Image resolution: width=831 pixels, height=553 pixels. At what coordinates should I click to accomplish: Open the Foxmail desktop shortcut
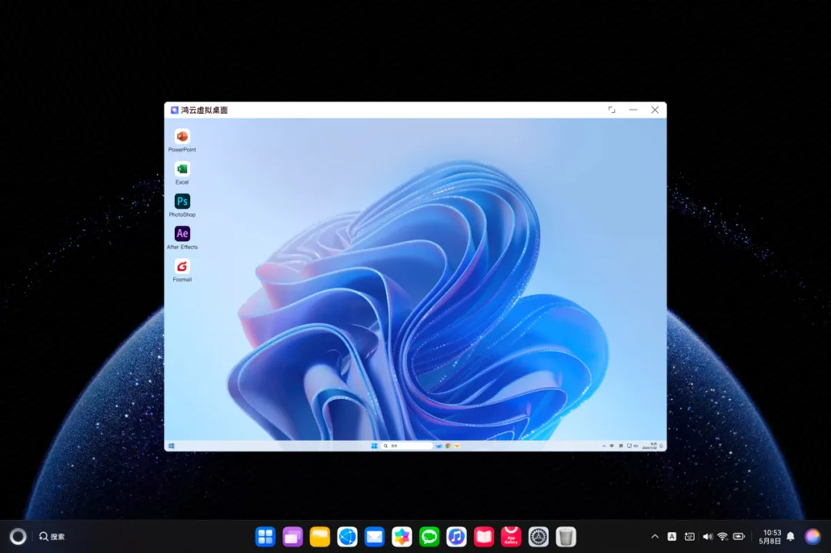click(x=182, y=270)
